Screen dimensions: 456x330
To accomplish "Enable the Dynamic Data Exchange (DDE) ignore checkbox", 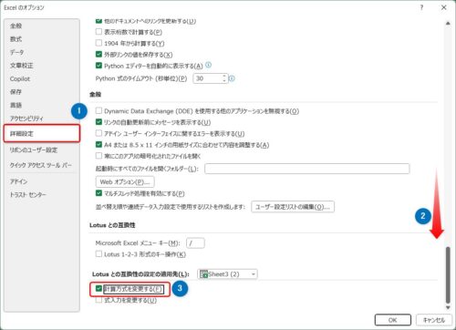I will point(98,110).
